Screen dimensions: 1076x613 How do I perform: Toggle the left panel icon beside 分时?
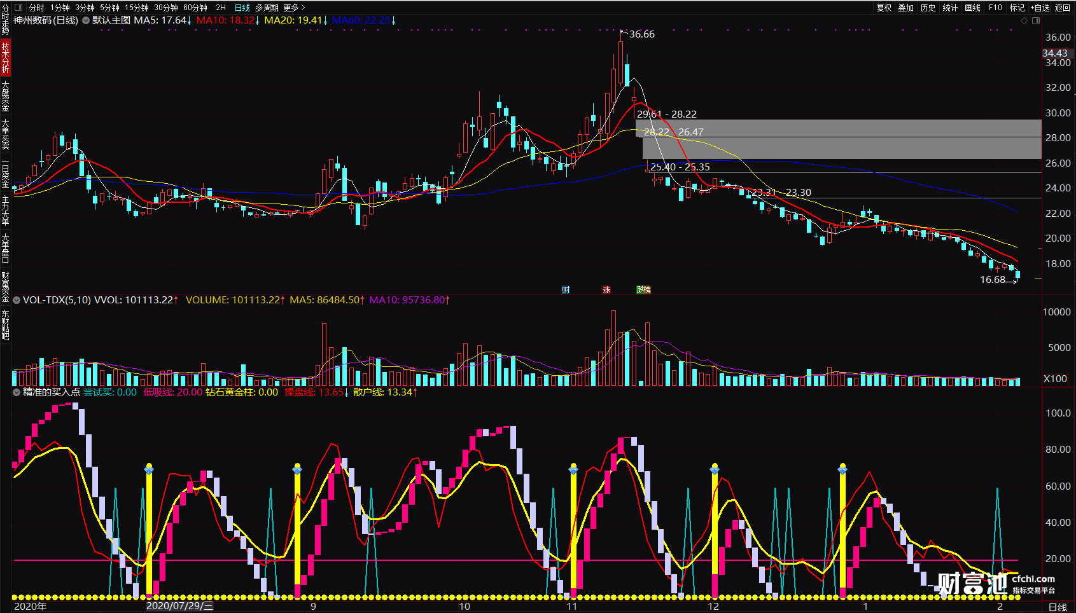point(18,8)
